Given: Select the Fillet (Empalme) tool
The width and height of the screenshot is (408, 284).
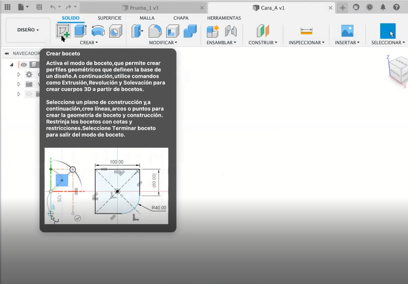Looking at the screenshot, I should (155, 31).
